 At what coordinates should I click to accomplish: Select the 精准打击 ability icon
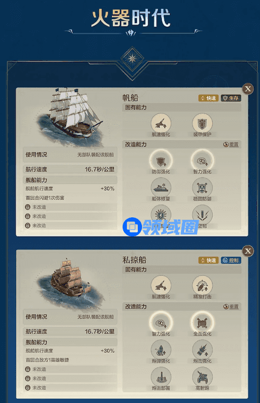click(x=202, y=285)
